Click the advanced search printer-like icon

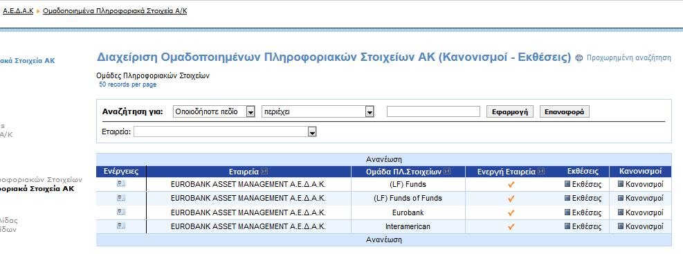(x=579, y=58)
